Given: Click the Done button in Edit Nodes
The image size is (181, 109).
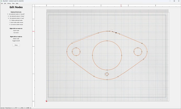Looking at the screenshot, I should (16, 45).
